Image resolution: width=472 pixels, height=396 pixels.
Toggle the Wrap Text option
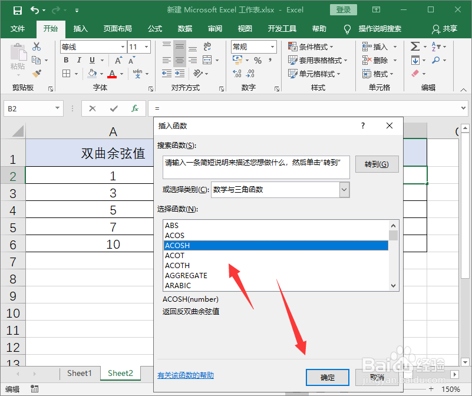(x=207, y=46)
